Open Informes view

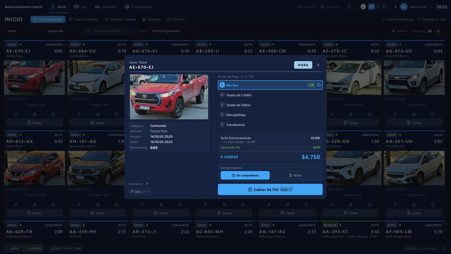(176, 19)
